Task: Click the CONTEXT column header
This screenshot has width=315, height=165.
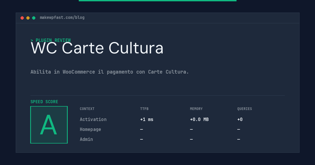Action: coord(87,109)
